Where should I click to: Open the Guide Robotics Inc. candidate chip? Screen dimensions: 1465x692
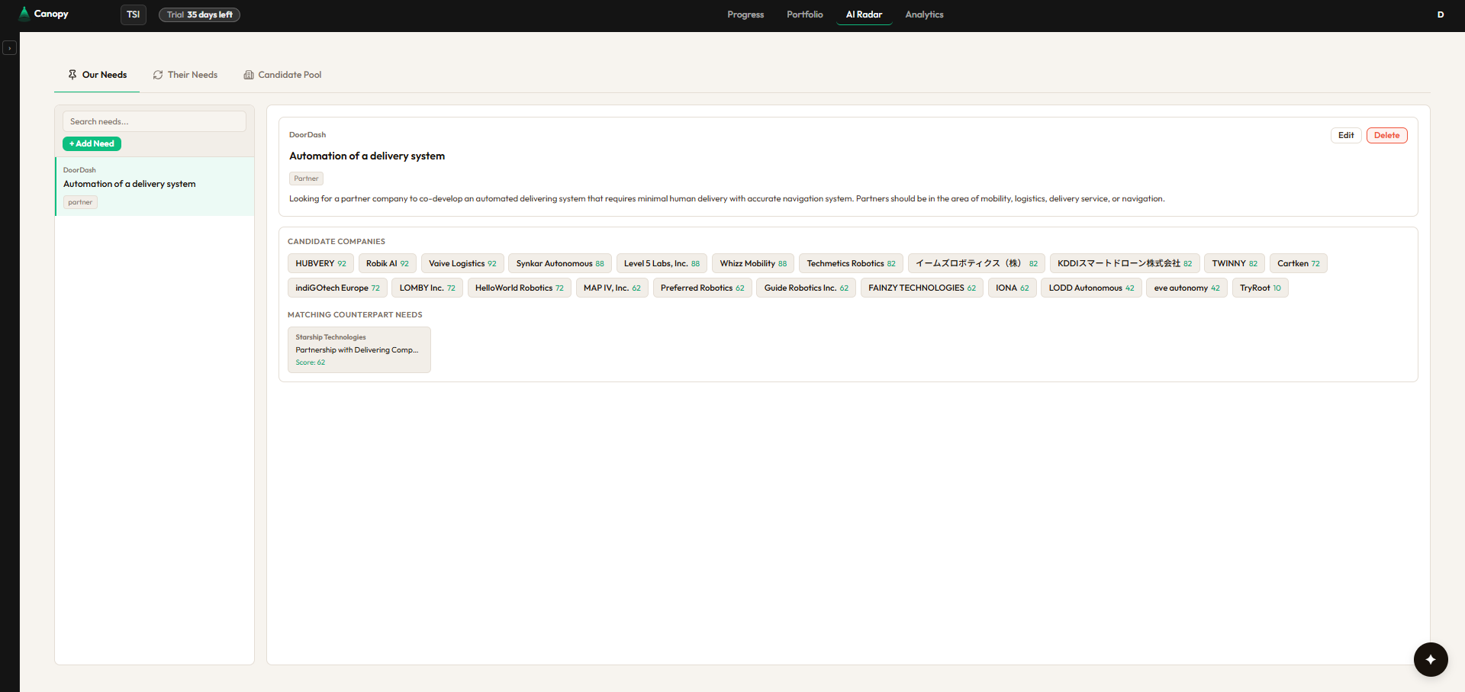coord(807,288)
